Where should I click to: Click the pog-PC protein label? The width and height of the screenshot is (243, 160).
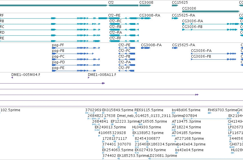[58, 57]
